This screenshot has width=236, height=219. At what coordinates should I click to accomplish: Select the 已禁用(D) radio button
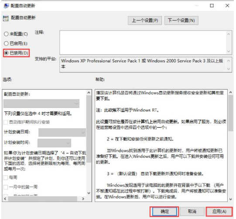tap(6, 53)
